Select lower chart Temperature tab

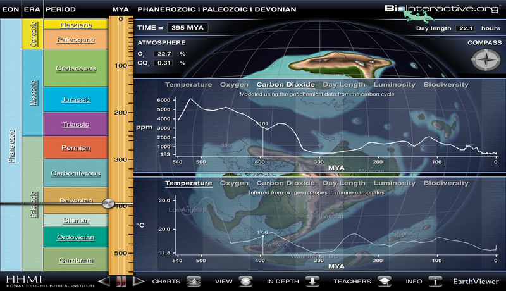[188, 183]
